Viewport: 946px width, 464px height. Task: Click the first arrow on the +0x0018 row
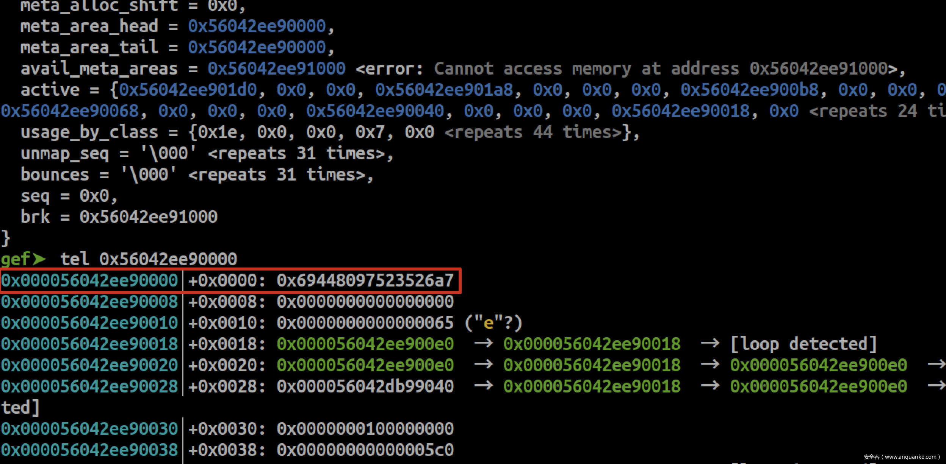(x=484, y=344)
